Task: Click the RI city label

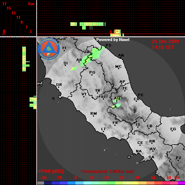Action: tap(103, 97)
